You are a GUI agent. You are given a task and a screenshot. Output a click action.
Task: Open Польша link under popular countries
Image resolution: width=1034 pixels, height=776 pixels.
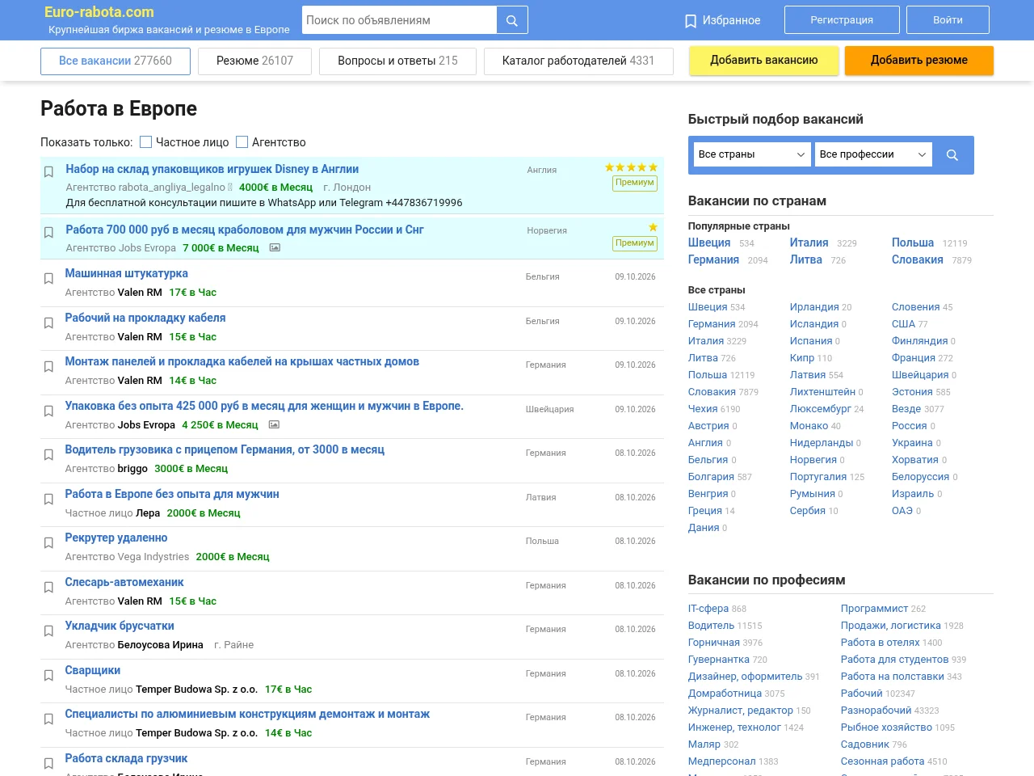pos(913,242)
